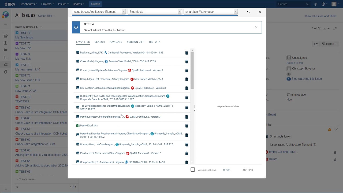The height and width of the screenshot is (193, 343).
Task: Switch to the Search tab
Action: [x=99, y=42]
